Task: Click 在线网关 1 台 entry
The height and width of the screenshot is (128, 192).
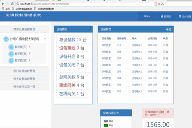Action: [73, 94]
